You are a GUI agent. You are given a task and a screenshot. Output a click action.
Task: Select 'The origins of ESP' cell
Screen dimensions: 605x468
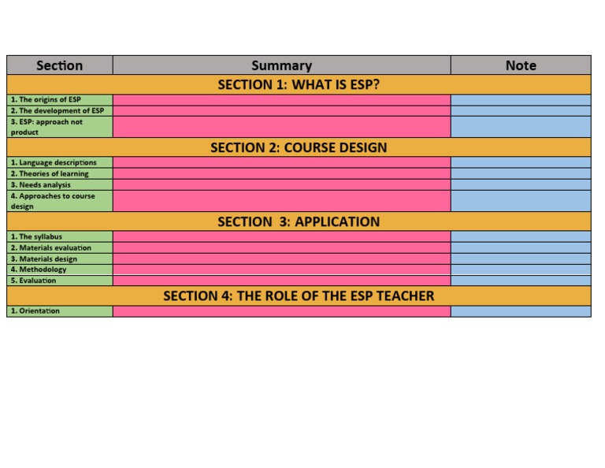tap(60, 100)
